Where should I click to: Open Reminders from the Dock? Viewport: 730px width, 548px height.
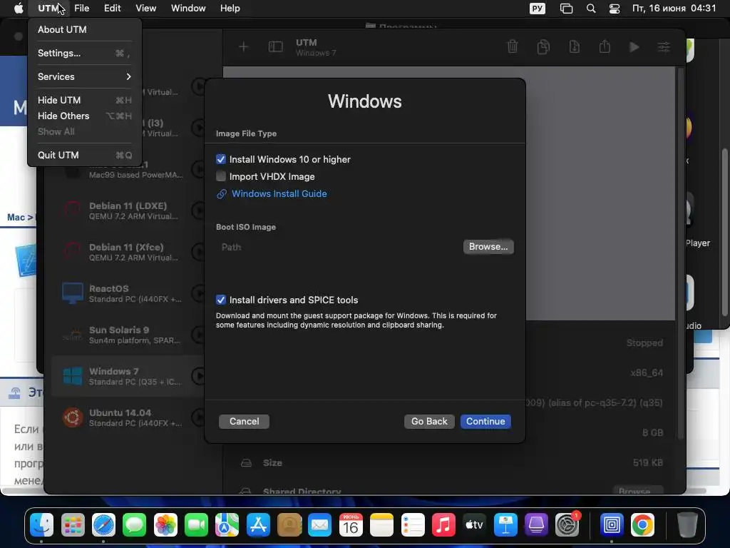[413, 526]
